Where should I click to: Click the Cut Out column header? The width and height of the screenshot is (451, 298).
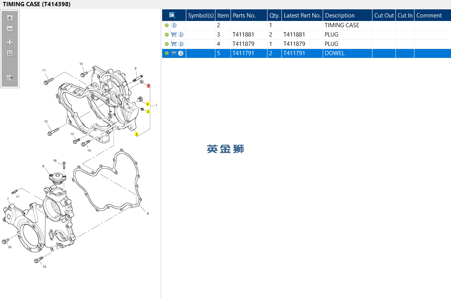[x=384, y=15]
